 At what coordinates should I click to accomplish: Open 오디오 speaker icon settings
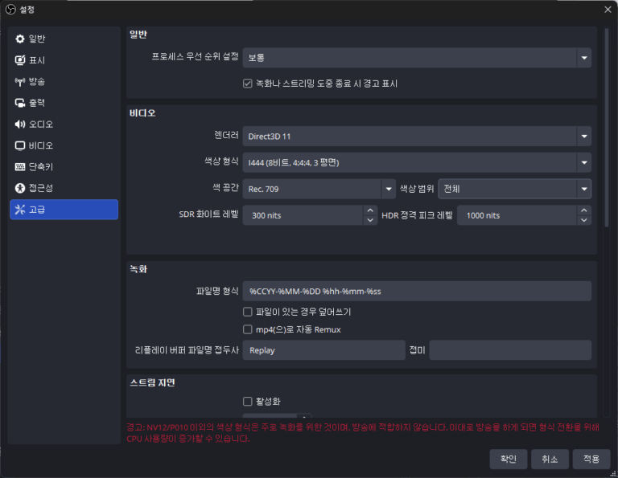click(20, 125)
